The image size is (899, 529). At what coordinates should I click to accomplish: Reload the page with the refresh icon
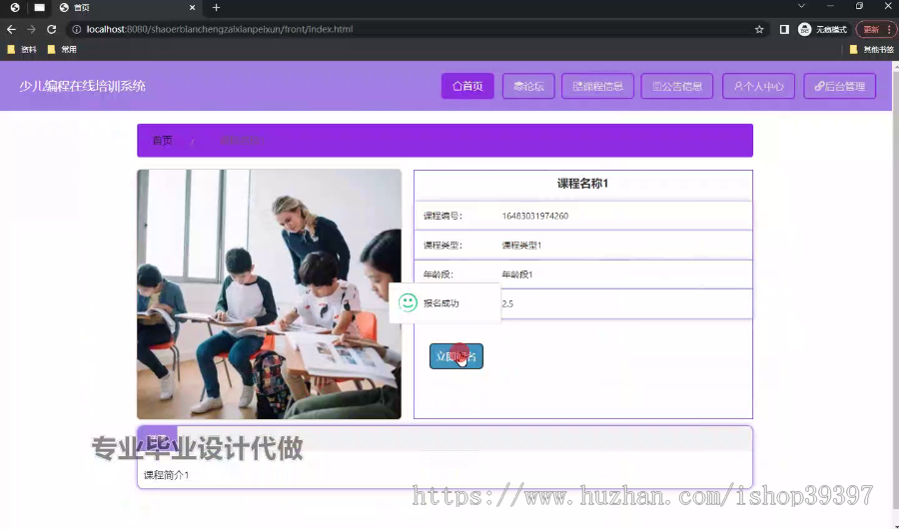coord(52,29)
